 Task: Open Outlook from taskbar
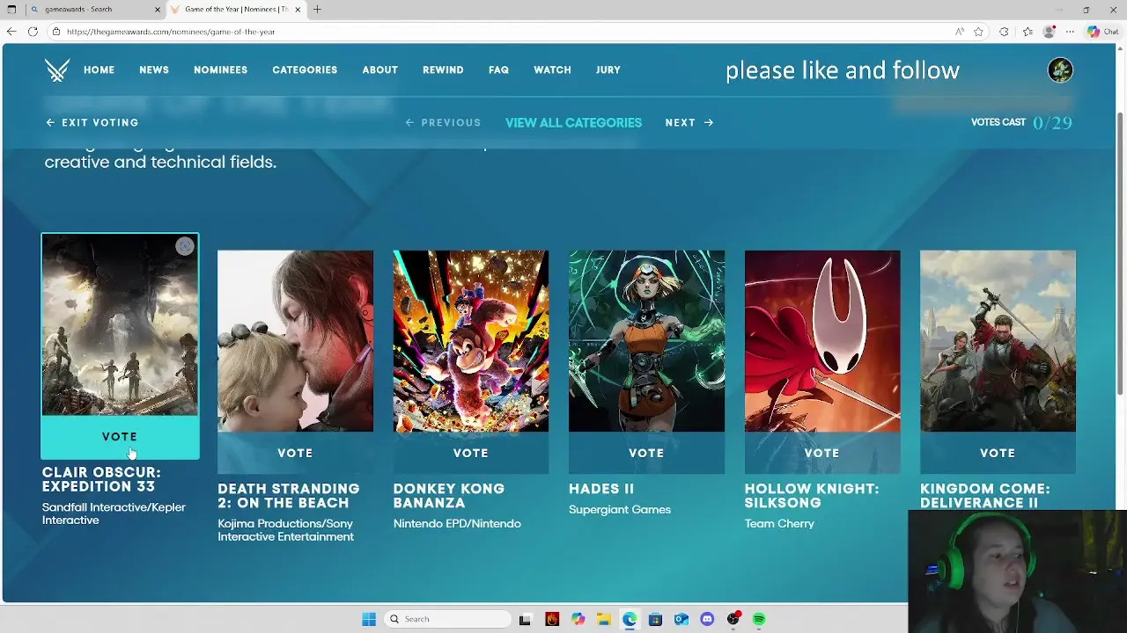(x=681, y=619)
